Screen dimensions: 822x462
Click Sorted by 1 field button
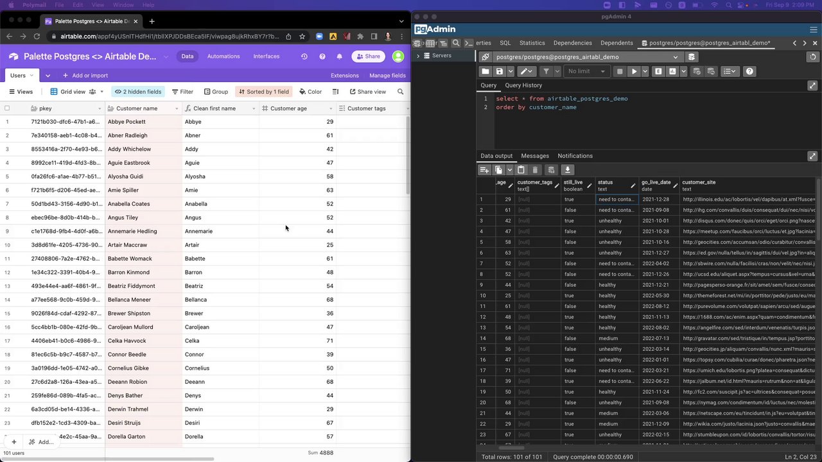point(263,92)
